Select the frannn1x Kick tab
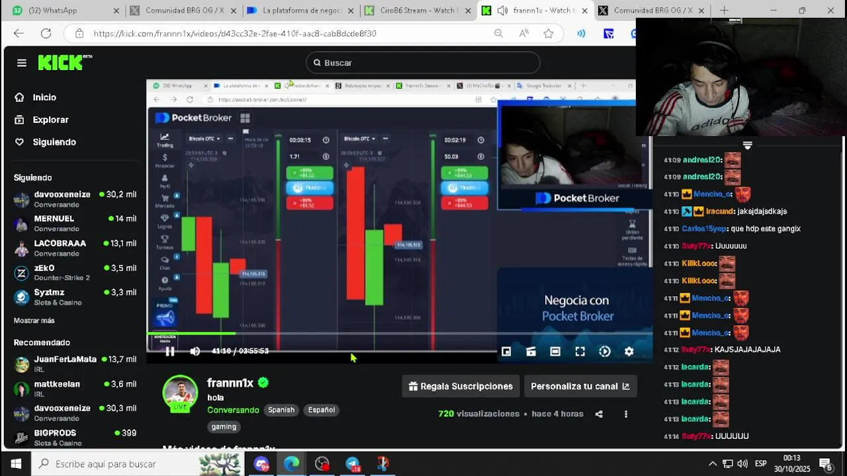 pos(535,11)
